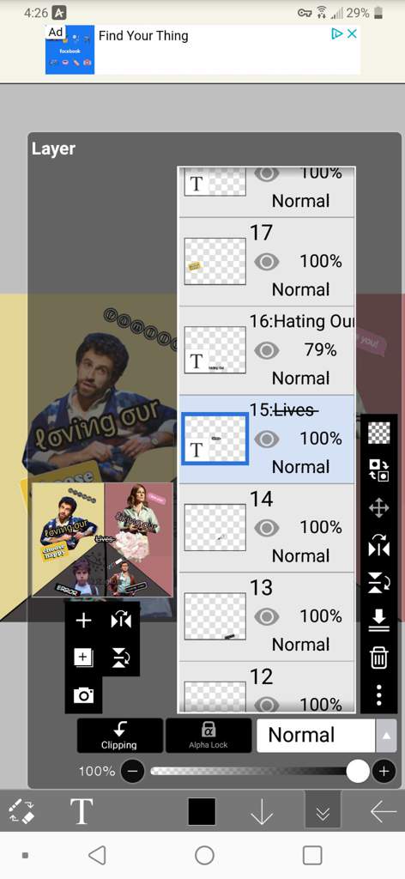Open the black color swatch
This screenshot has height=879, width=405.
click(202, 811)
